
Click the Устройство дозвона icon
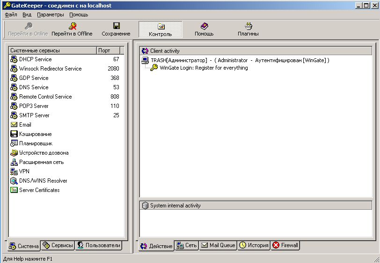point(14,153)
